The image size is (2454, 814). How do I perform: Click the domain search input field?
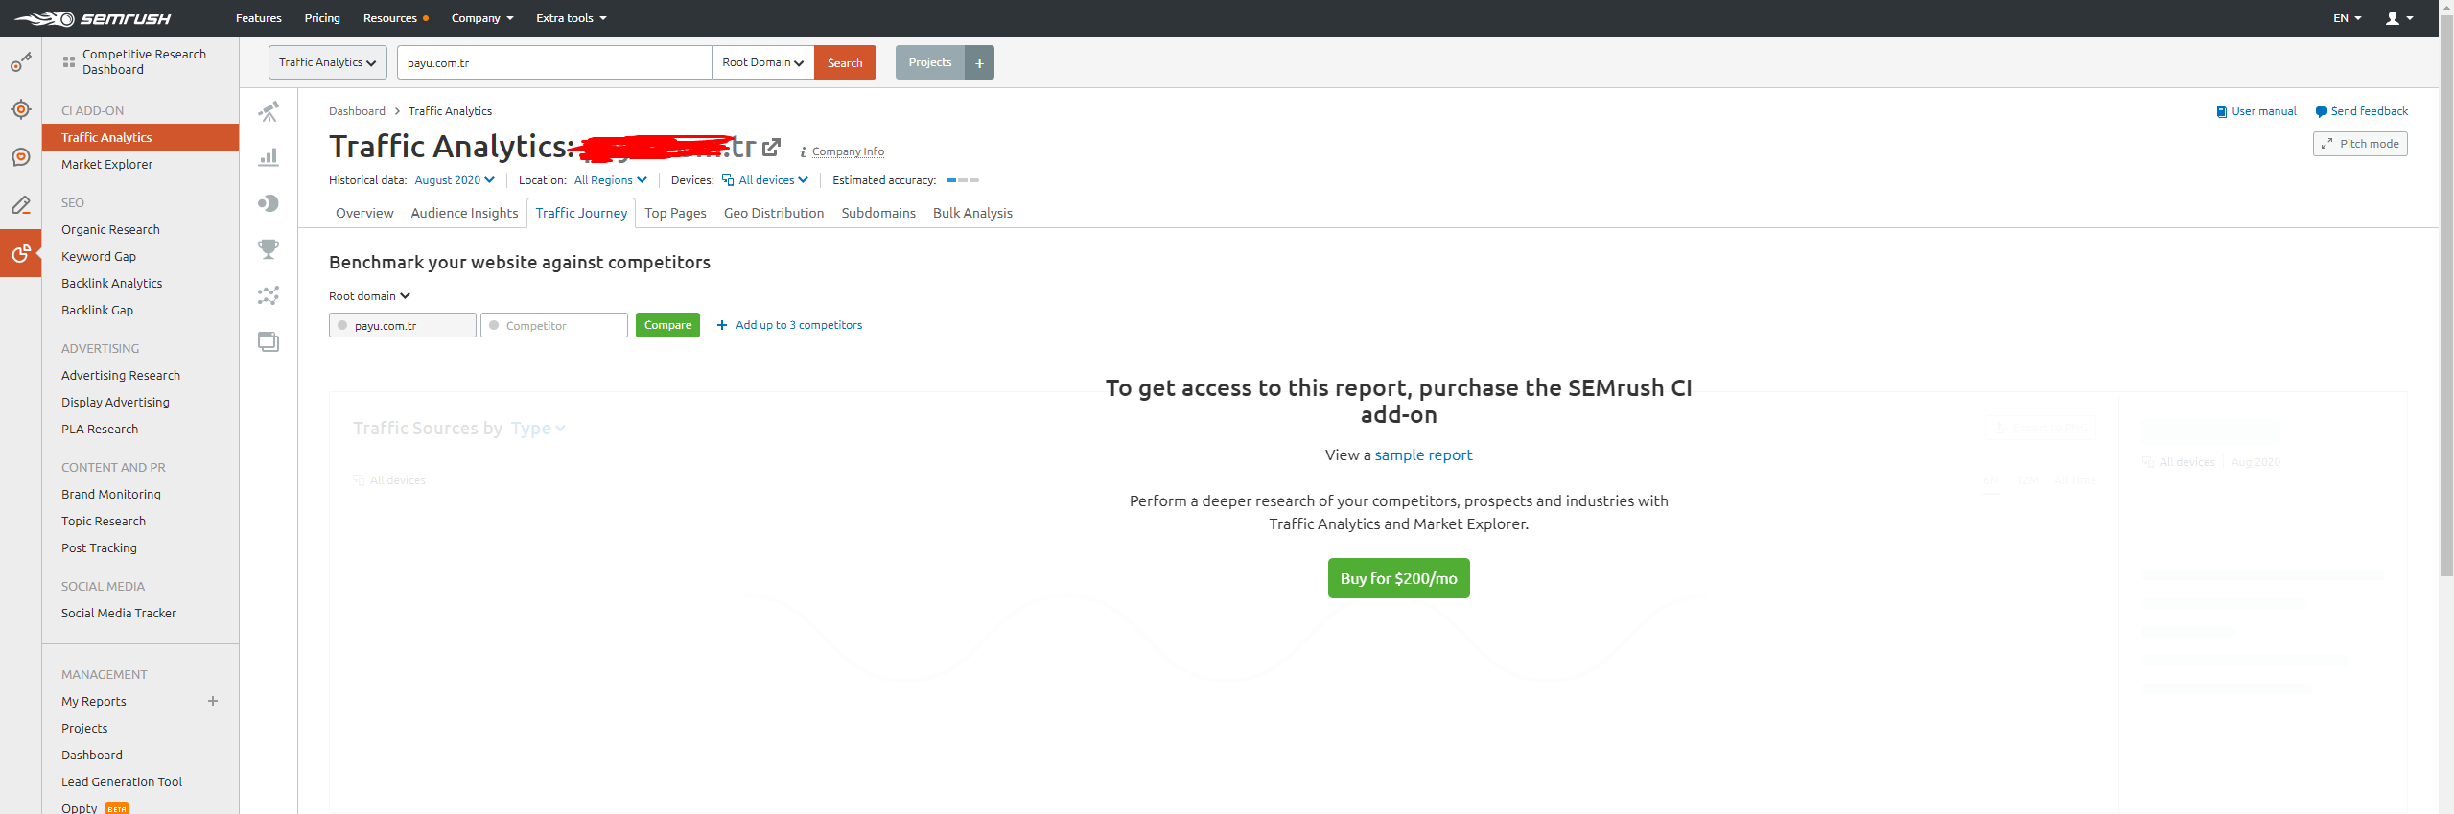[x=554, y=62]
